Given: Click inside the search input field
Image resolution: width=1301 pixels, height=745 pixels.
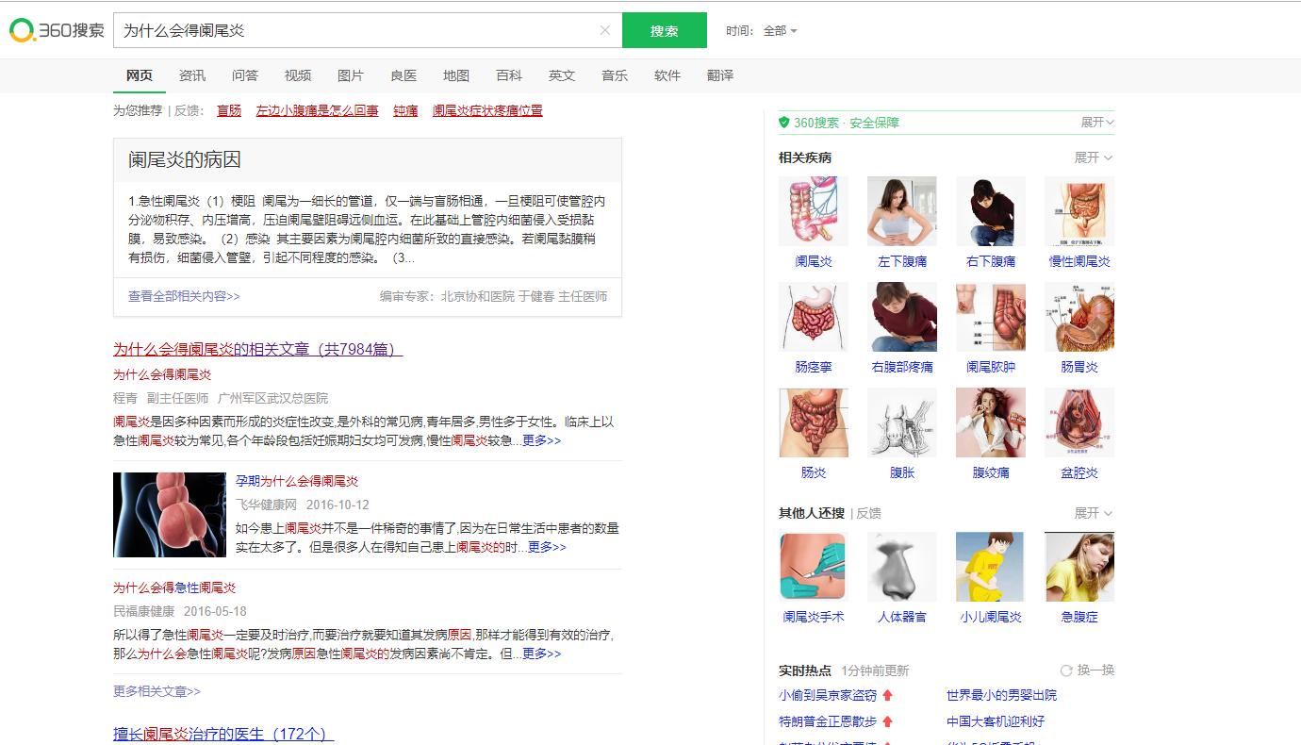Looking at the screenshot, I should pos(358,29).
